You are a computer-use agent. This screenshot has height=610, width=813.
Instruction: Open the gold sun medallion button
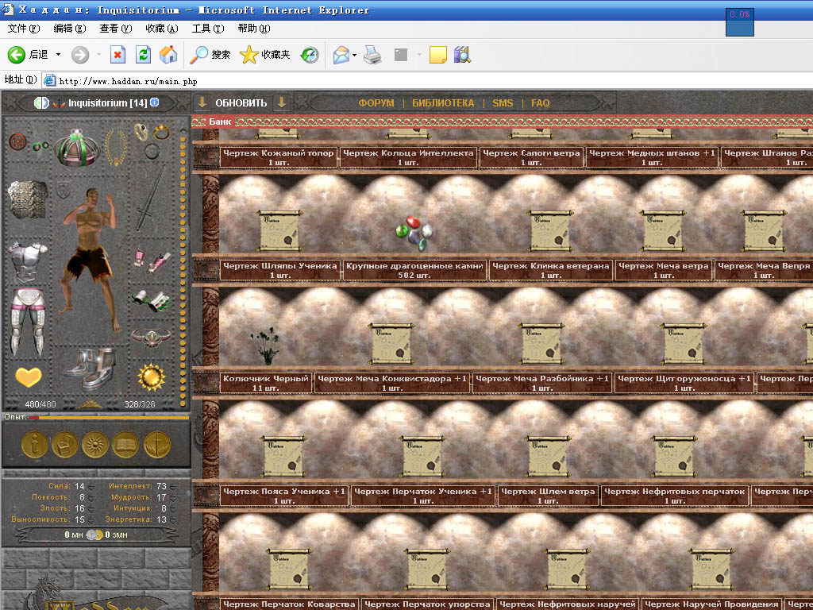(95, 445)
